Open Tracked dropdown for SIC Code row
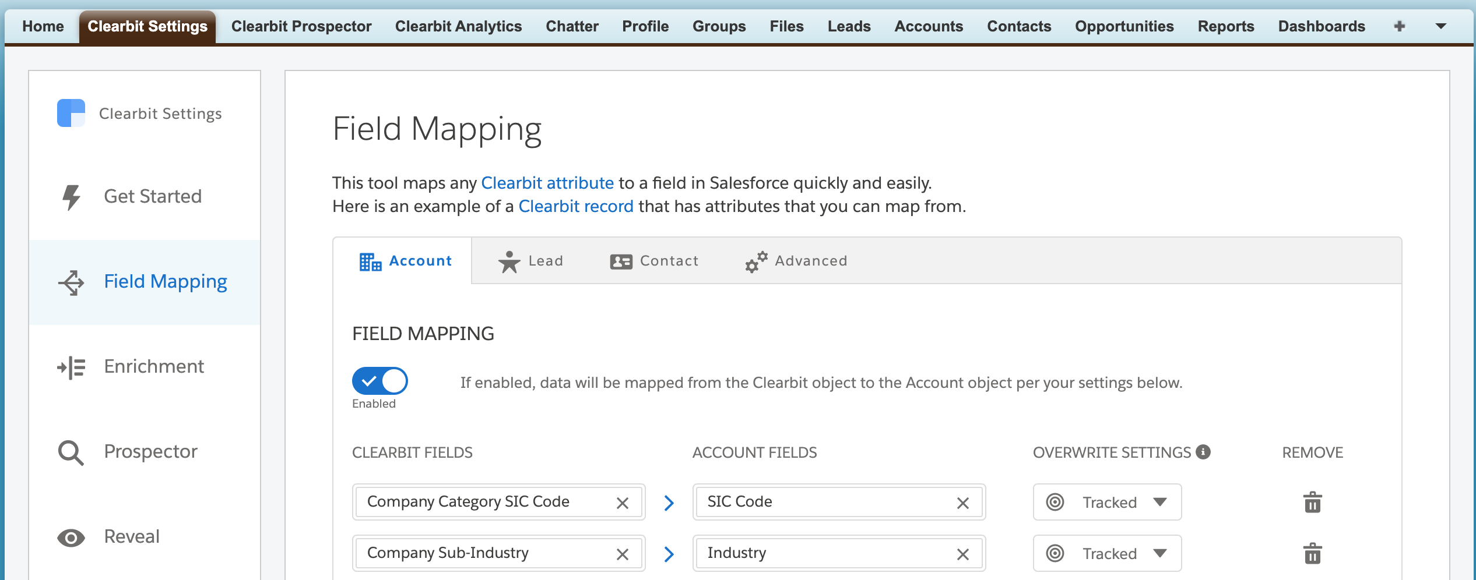1476x580 pixels. (x=1107, y=502)
